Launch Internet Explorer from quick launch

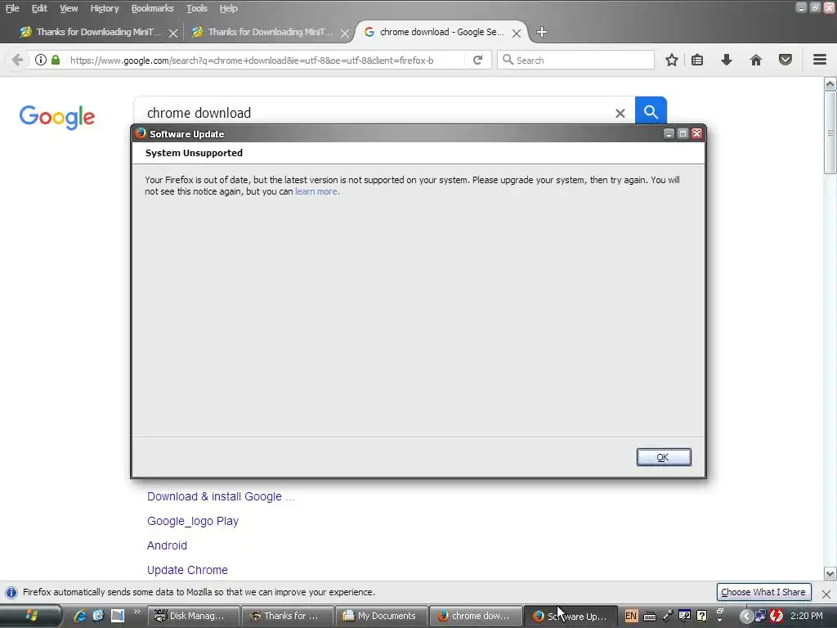pyautogui.click(x=80, y=616)
